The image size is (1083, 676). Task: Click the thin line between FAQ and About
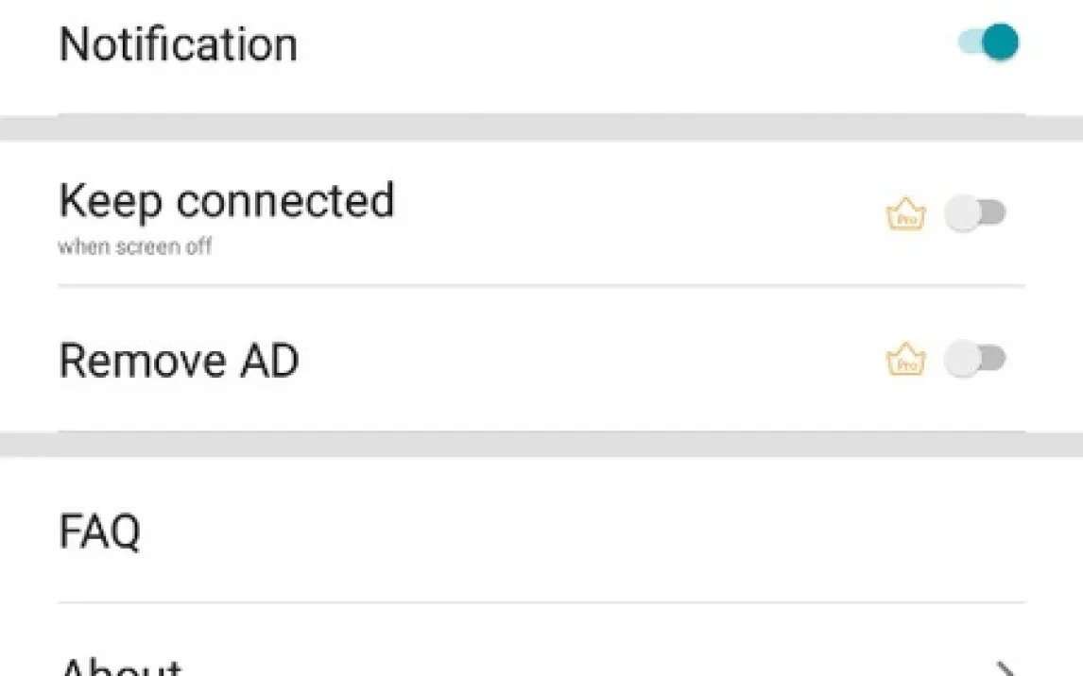click(541, 602)
